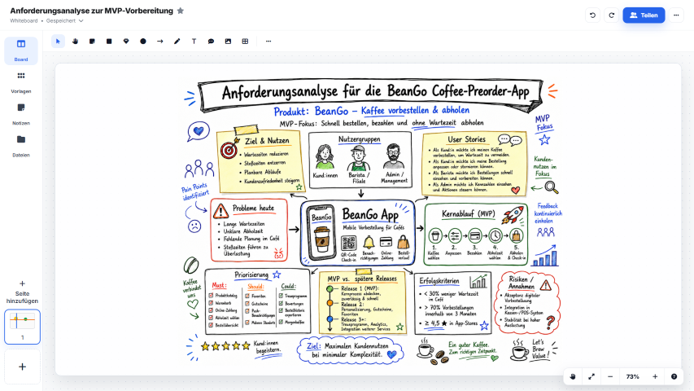Star the document as favorite
Viewport: 694px width, 391px height.
[181, 11]
